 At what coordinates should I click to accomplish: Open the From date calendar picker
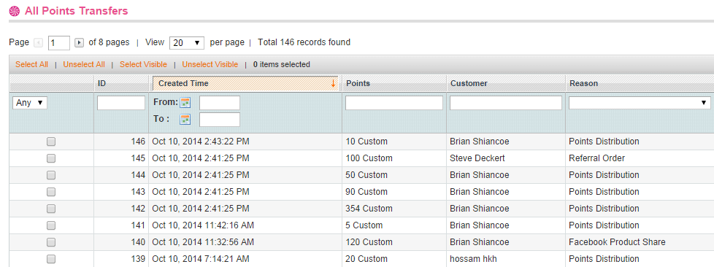[185, 103]
